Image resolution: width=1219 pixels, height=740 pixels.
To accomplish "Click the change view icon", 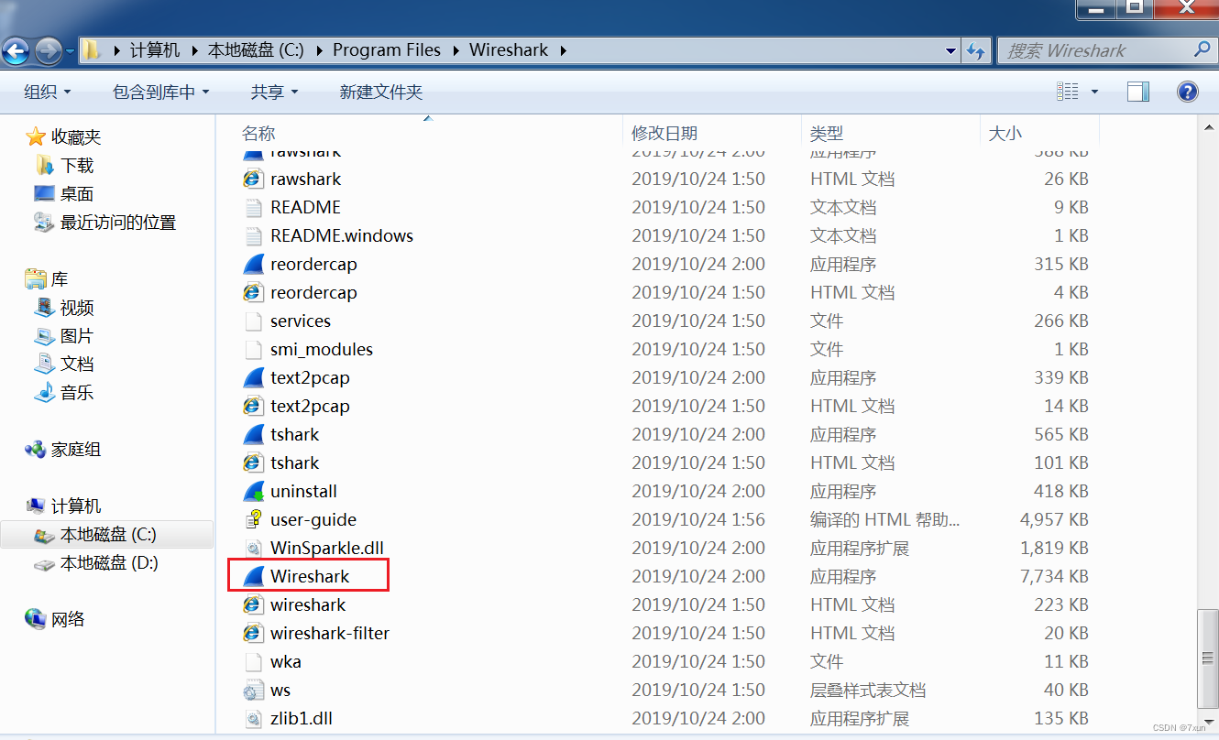I will 1068,92.
